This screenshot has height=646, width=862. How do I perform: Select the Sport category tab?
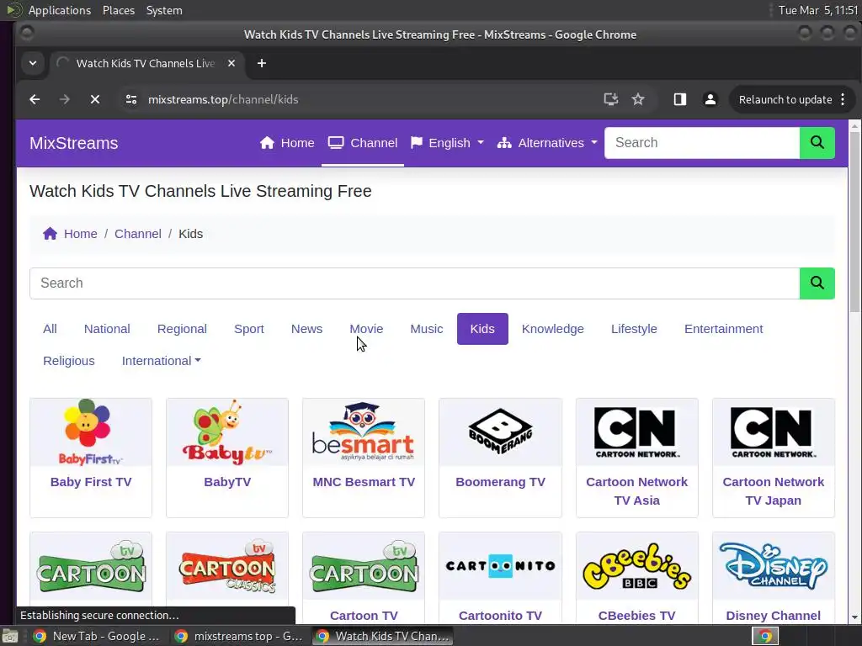[x=249, y=329]
